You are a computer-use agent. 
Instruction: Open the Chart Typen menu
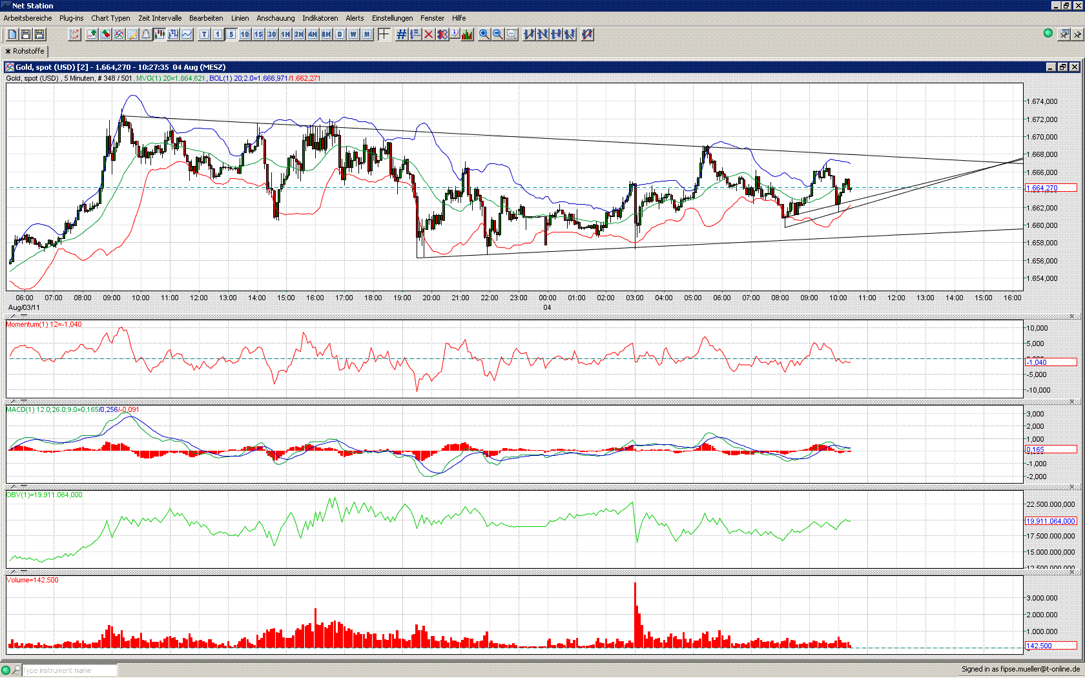(110, 18)
